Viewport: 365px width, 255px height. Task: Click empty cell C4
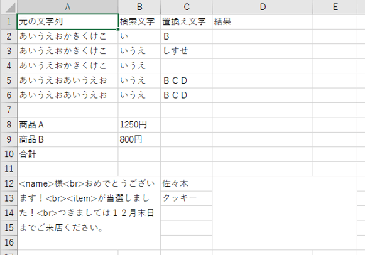click(x=187, y=65)
